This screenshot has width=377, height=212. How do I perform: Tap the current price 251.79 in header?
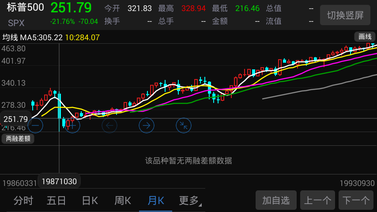pyautogui.click(x=71, y=8)
